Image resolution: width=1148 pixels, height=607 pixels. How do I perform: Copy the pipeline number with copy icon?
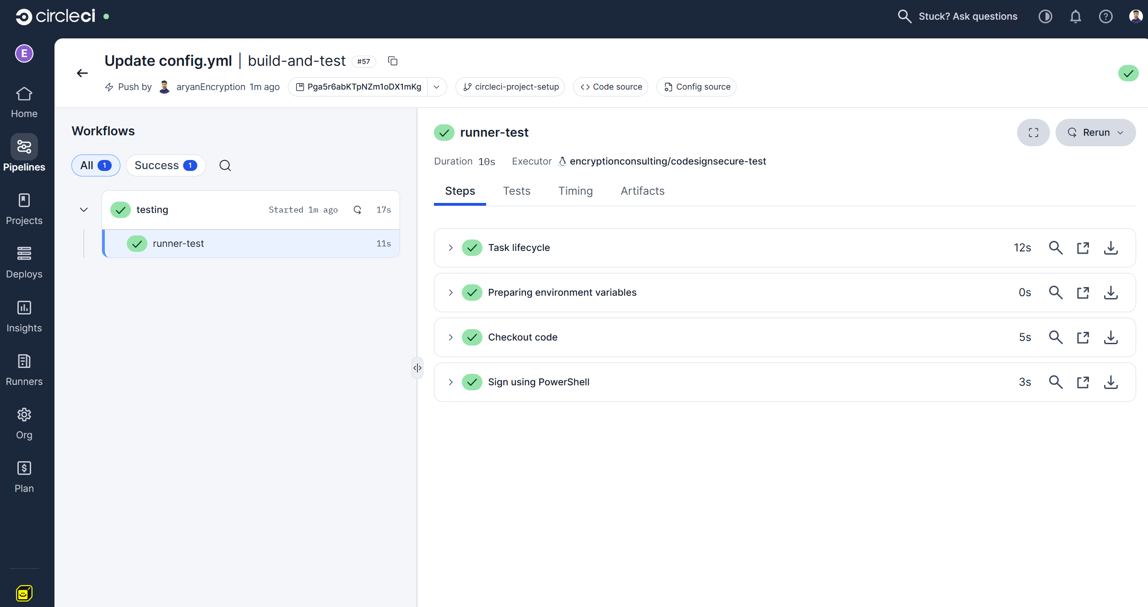coord(393,61)
